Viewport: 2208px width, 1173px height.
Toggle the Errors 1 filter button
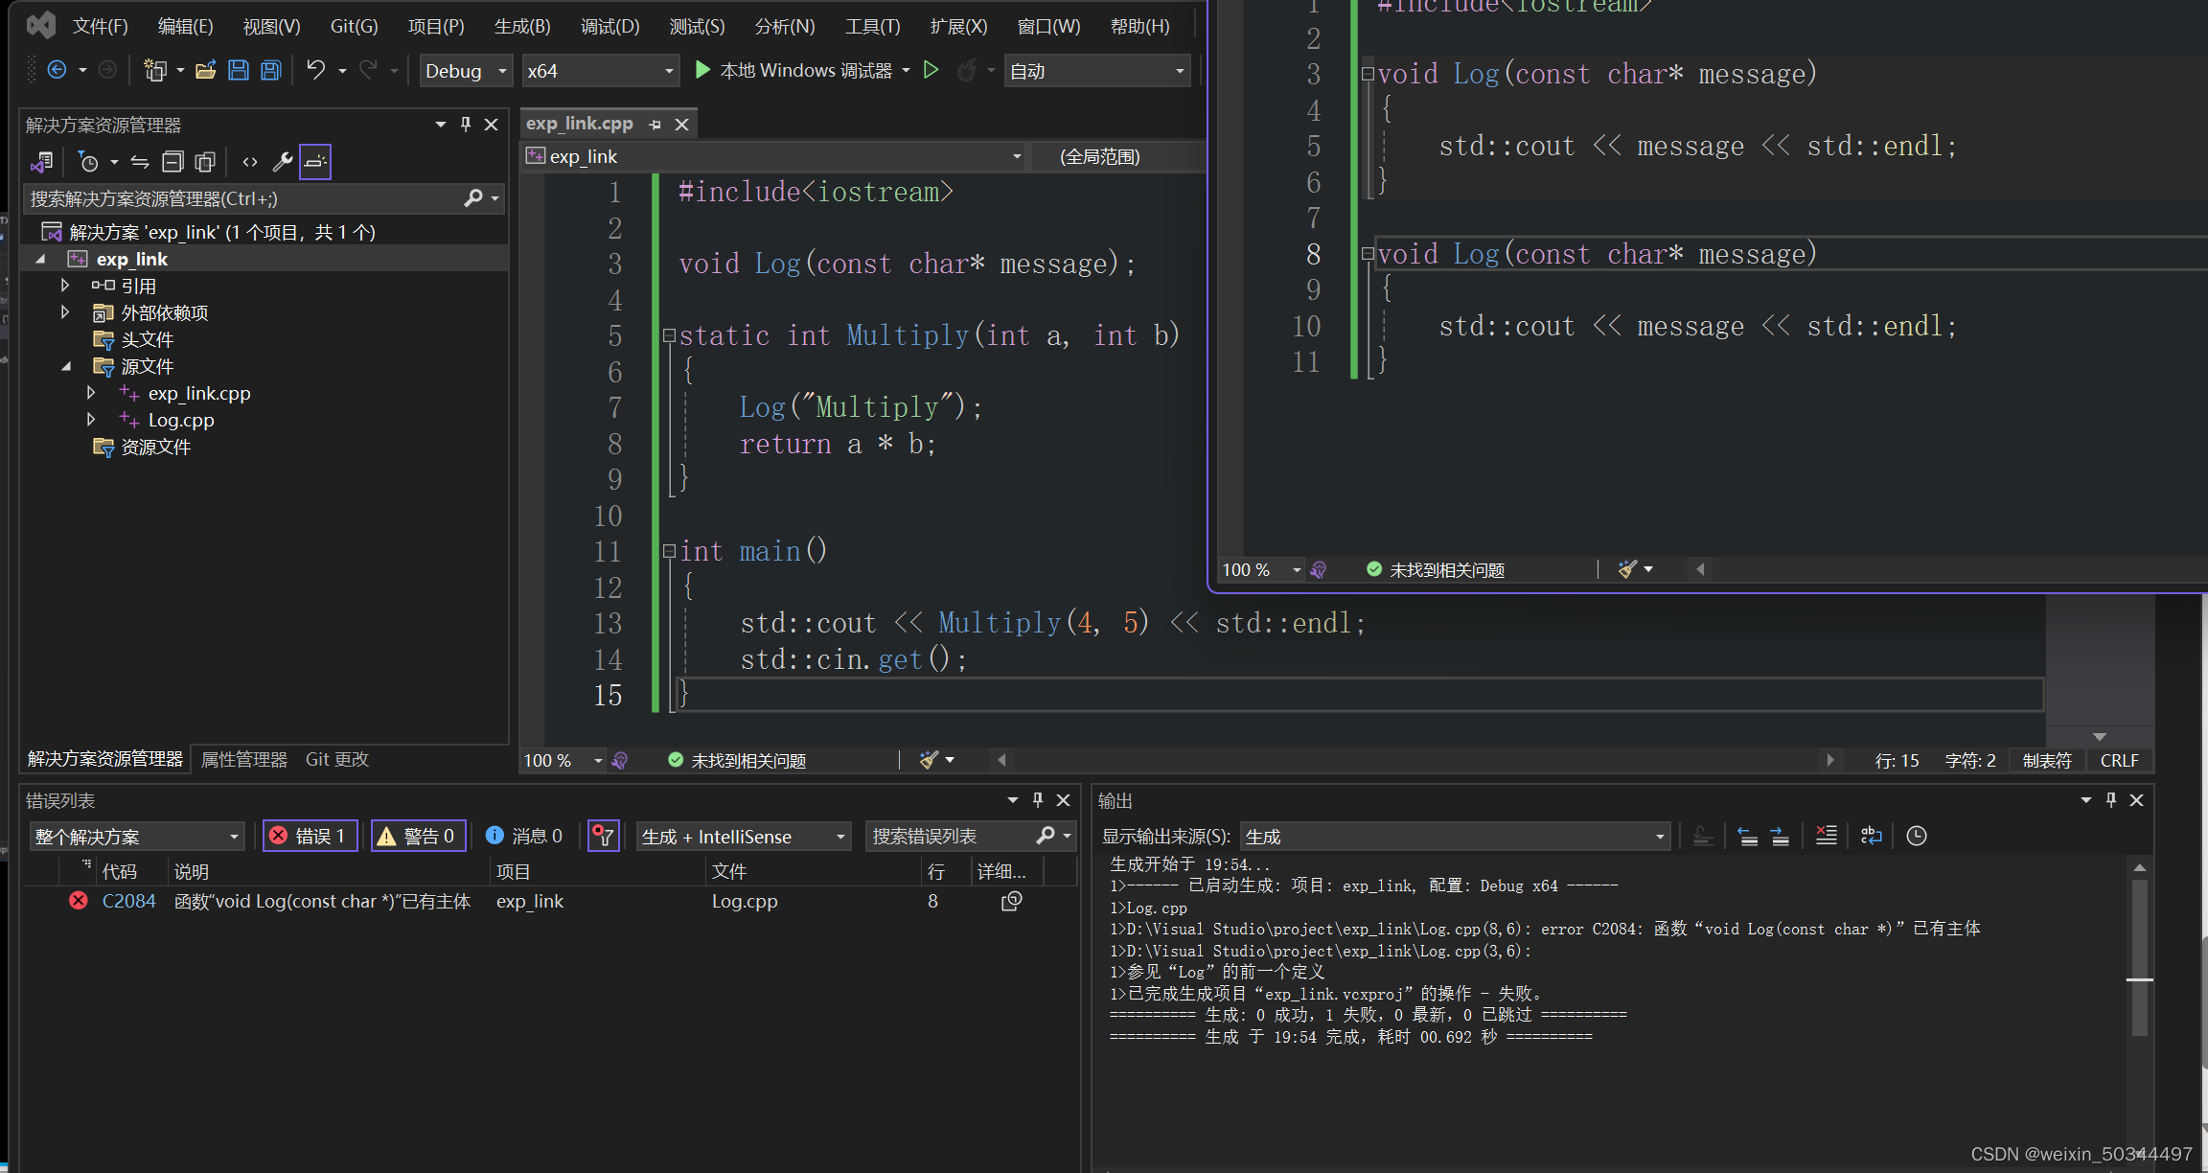pos(310,836)
